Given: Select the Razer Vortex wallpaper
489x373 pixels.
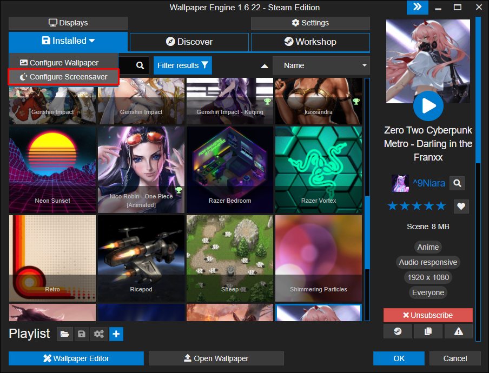Looking at the screenshot, I should tap(319, 170).
